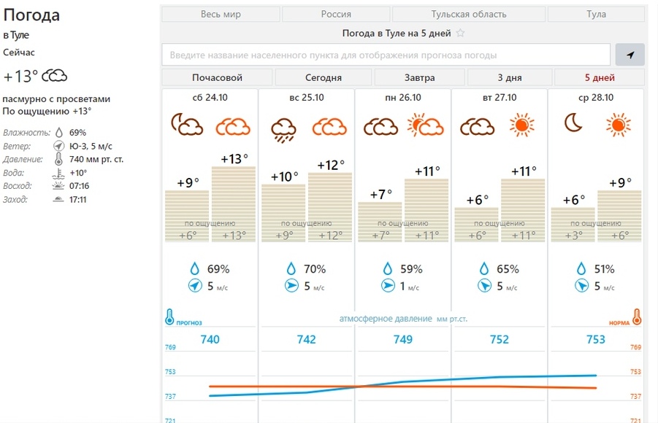Image resolution: width=658 pixels, height=423 pixels.
Task: Go to 'Весь мир' breadcrumb link
Action: (x=221, y=14)
